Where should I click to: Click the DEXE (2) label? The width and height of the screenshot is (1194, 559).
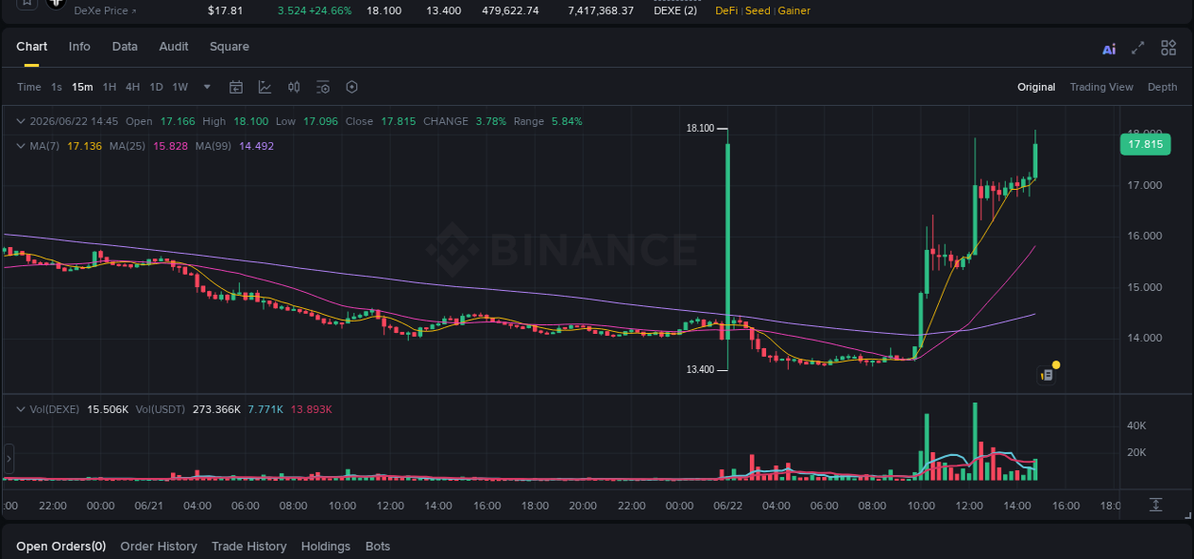675,10
